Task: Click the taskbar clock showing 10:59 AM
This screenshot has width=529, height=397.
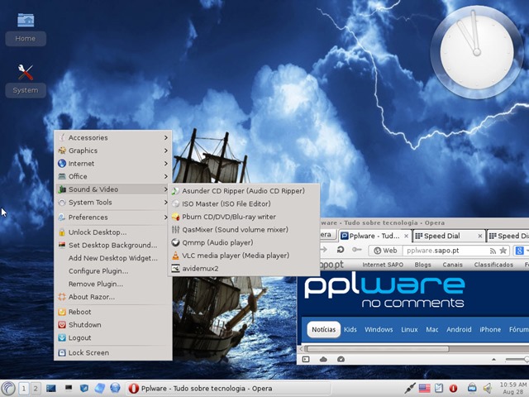Action: click(x=512, y=388)
